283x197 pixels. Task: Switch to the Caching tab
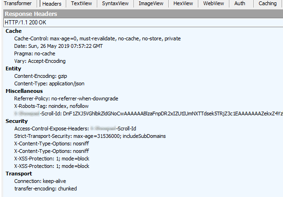point(267,3)
